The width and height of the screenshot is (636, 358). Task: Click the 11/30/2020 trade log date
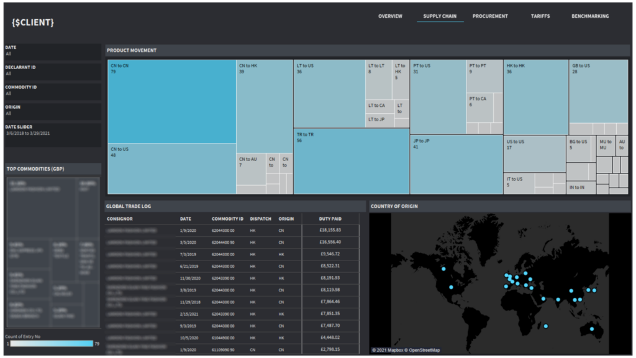190,278
